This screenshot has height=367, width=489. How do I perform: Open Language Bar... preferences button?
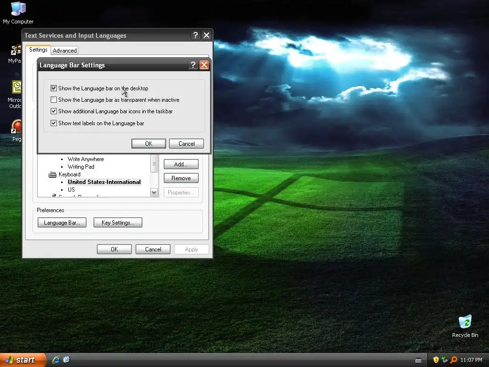(62, 223)
